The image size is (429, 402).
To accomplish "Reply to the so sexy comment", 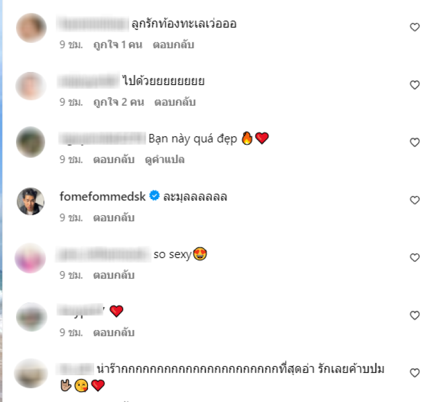I will tap(114, 275).
